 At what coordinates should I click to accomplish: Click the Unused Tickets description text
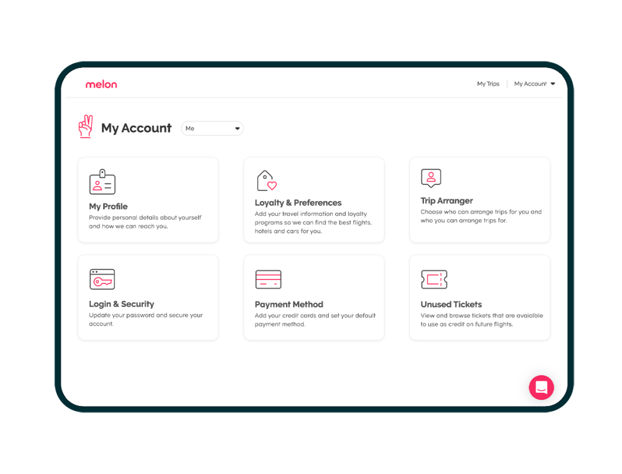[482, 320]
